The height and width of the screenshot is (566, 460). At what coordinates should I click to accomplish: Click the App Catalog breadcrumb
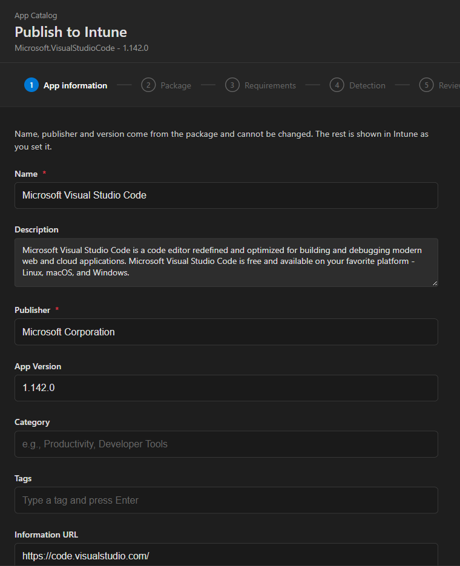coord(36,16)
